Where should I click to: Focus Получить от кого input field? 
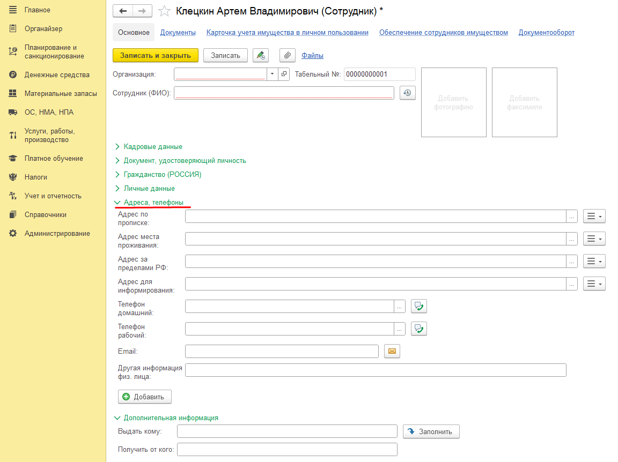coord(287,449)
